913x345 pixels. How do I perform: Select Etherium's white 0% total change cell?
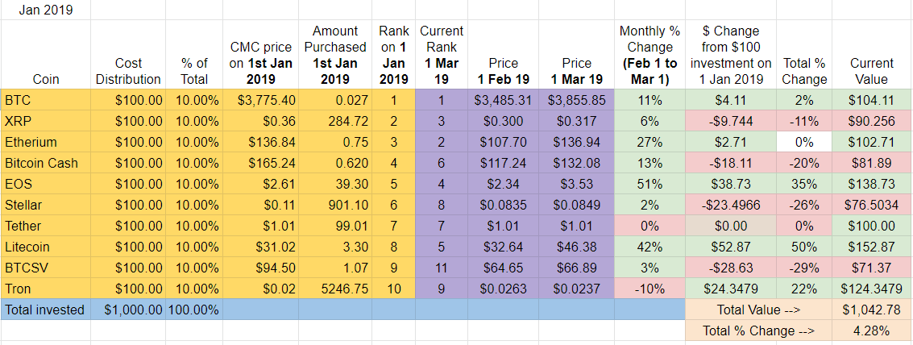[x=803, y=142]
